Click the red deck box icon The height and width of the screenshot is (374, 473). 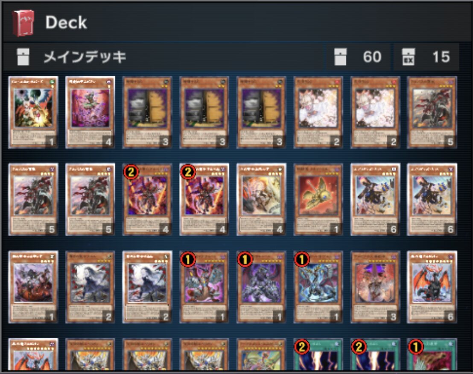(23, 23)
